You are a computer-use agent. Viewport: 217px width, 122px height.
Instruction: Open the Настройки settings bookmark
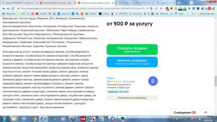click(9, 14)
